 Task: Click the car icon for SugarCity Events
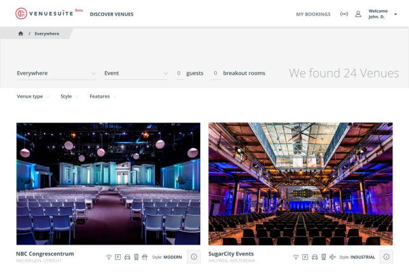click(x=315, y=257)
